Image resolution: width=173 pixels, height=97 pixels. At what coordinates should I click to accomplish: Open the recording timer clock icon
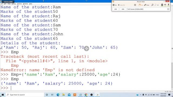pos(135,5)
